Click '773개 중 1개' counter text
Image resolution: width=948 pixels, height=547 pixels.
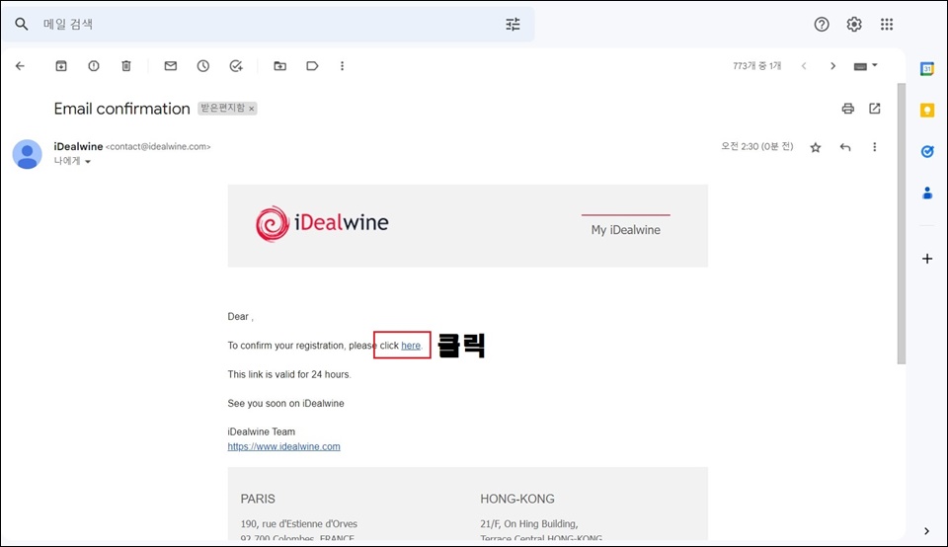(x=757, y=66)
